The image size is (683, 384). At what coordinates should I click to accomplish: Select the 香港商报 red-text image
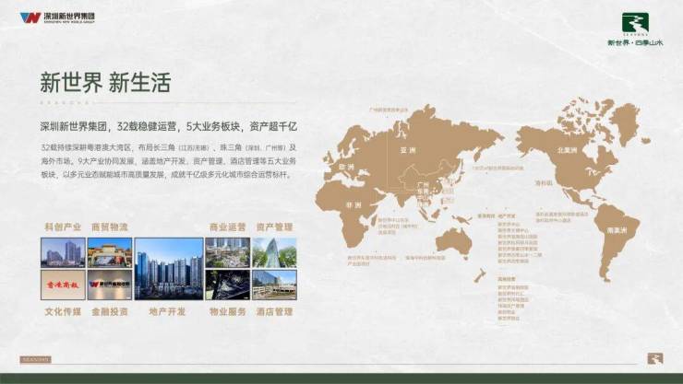click(x=63, y=285)
